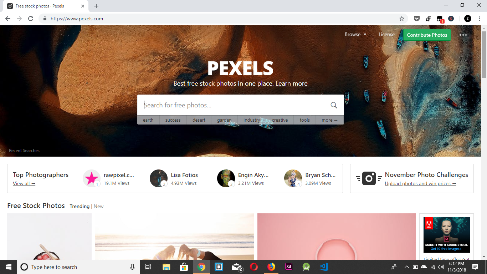This screenshot has width=487, height=274.
Task: Click the browser back arrow
Action: click(8, 19)
